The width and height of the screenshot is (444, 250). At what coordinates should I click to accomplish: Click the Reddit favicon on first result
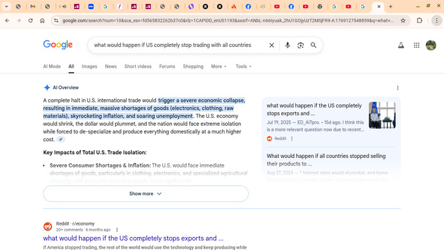click(x=48, y=226)
